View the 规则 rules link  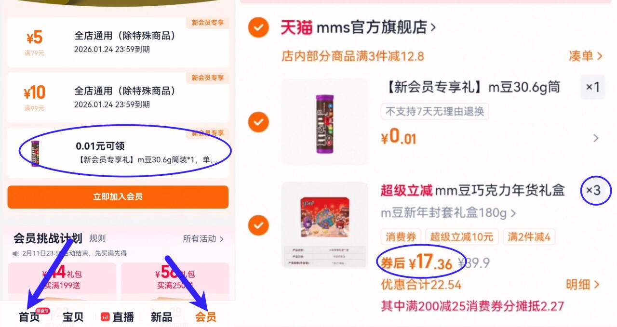97,238
